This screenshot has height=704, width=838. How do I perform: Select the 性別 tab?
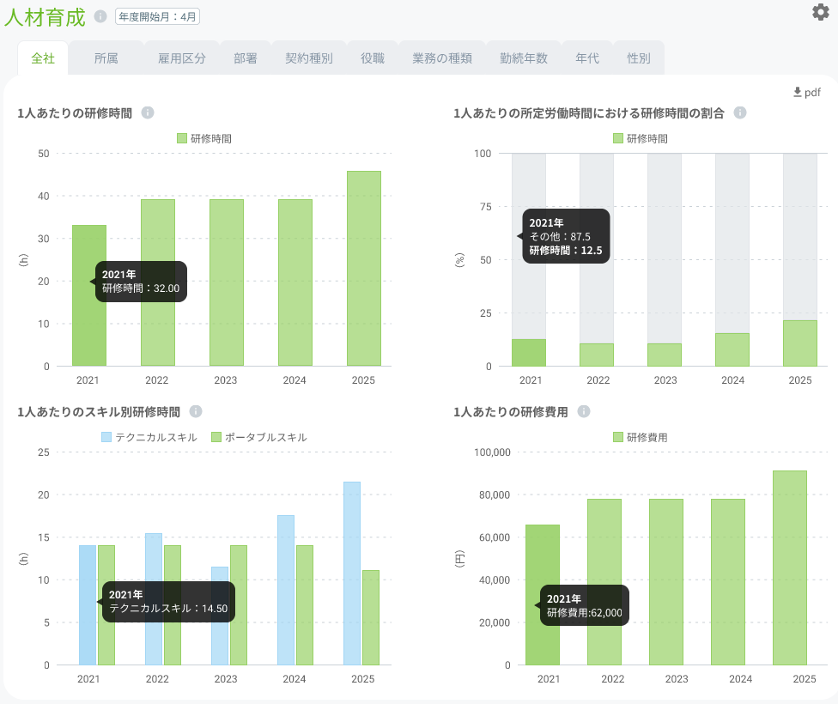click(639, 58)
